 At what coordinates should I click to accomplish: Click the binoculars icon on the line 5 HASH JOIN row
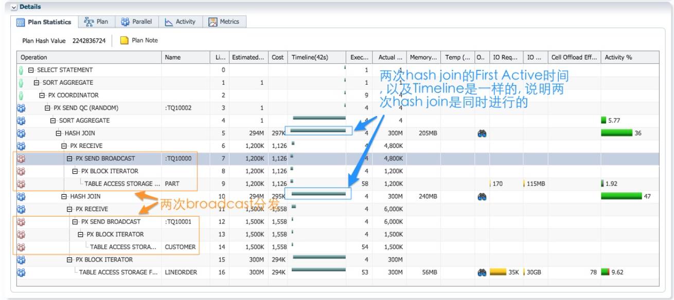[482, 134]
